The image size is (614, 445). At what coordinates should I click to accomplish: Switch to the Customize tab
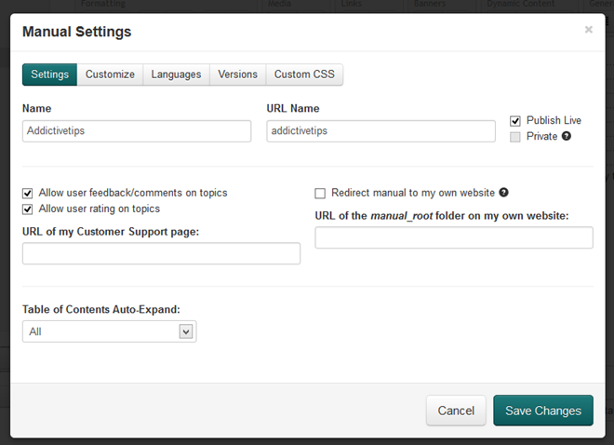[110, 74]
